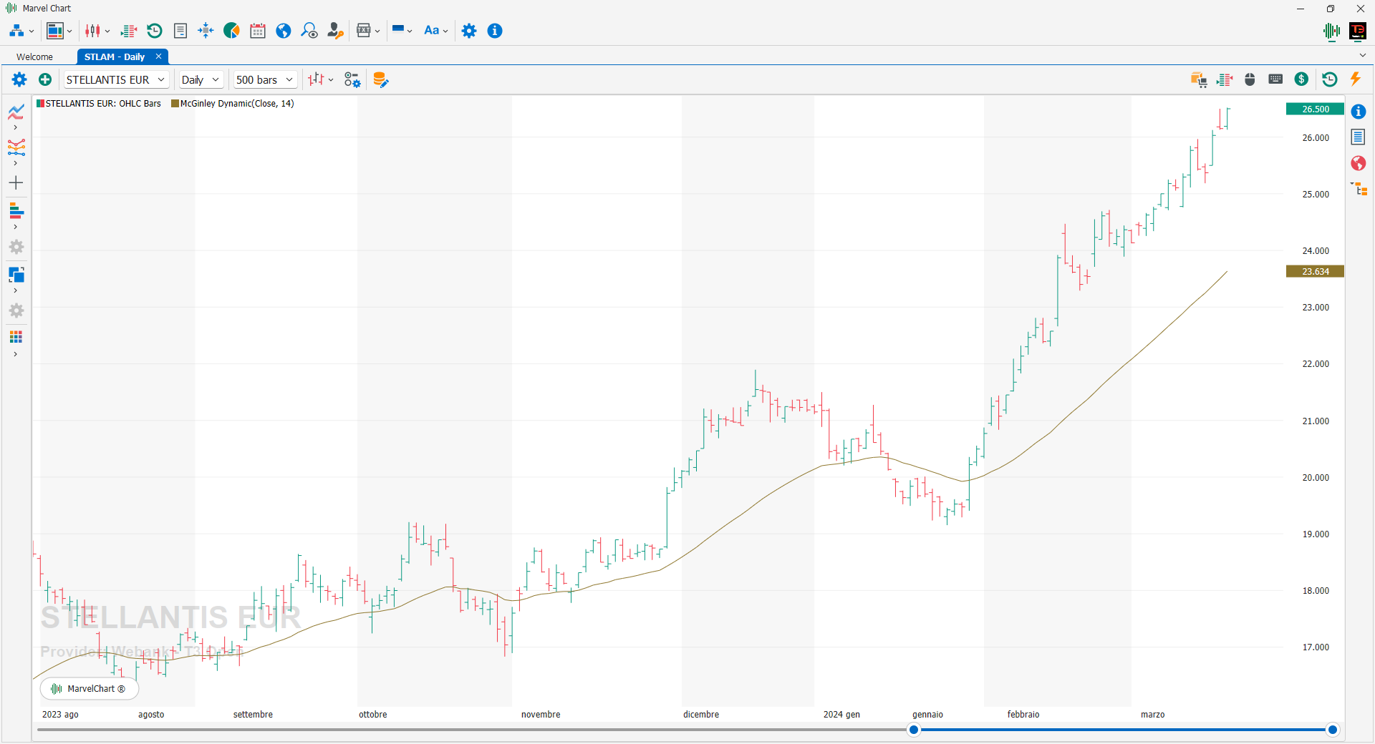This screenshot has width=1375, height=744.
Task: Select the STLAM - Daily tab
Action: [115, 57]
